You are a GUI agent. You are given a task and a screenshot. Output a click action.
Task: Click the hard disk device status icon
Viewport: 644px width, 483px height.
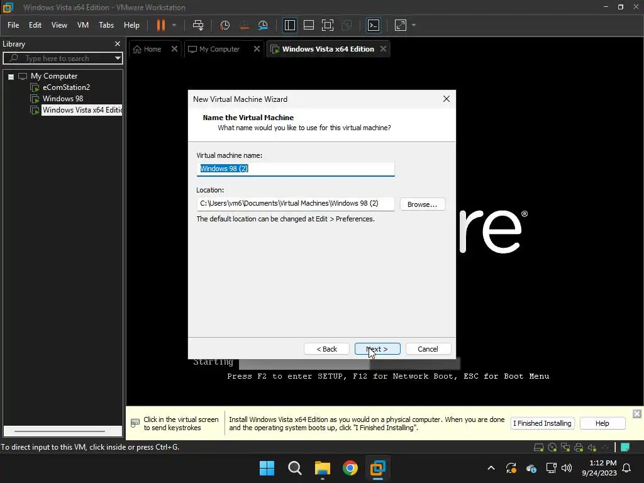[x=538, y=447]
